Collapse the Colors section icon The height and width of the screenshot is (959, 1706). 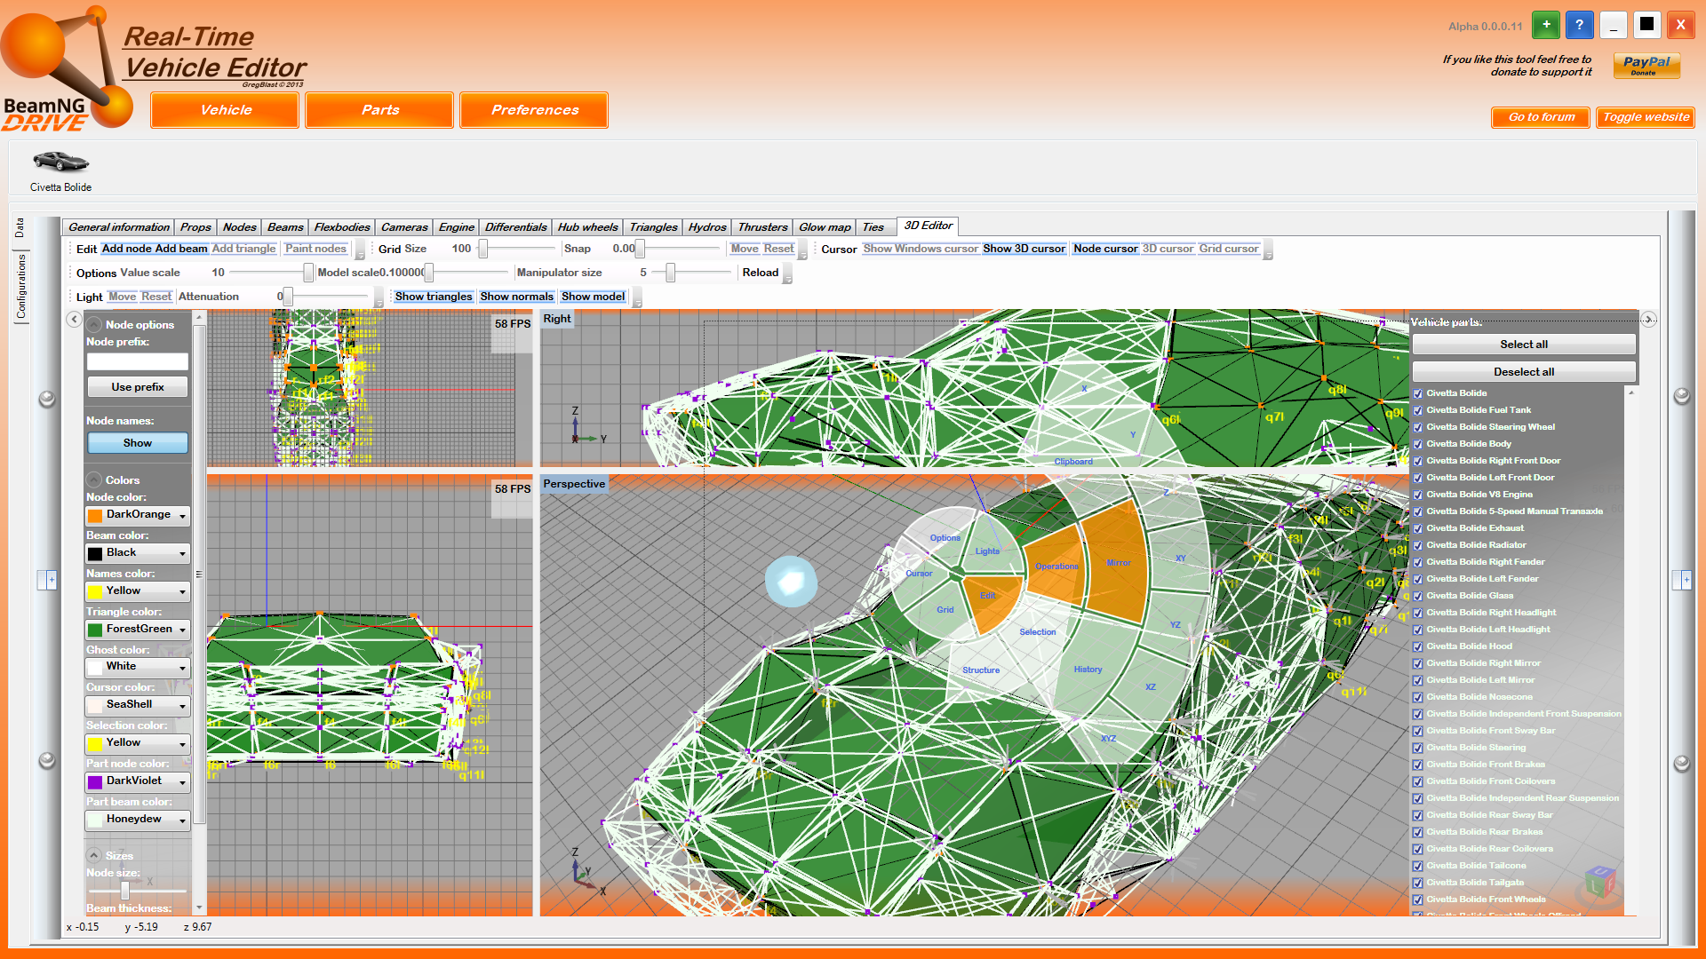tap(94, 480)
